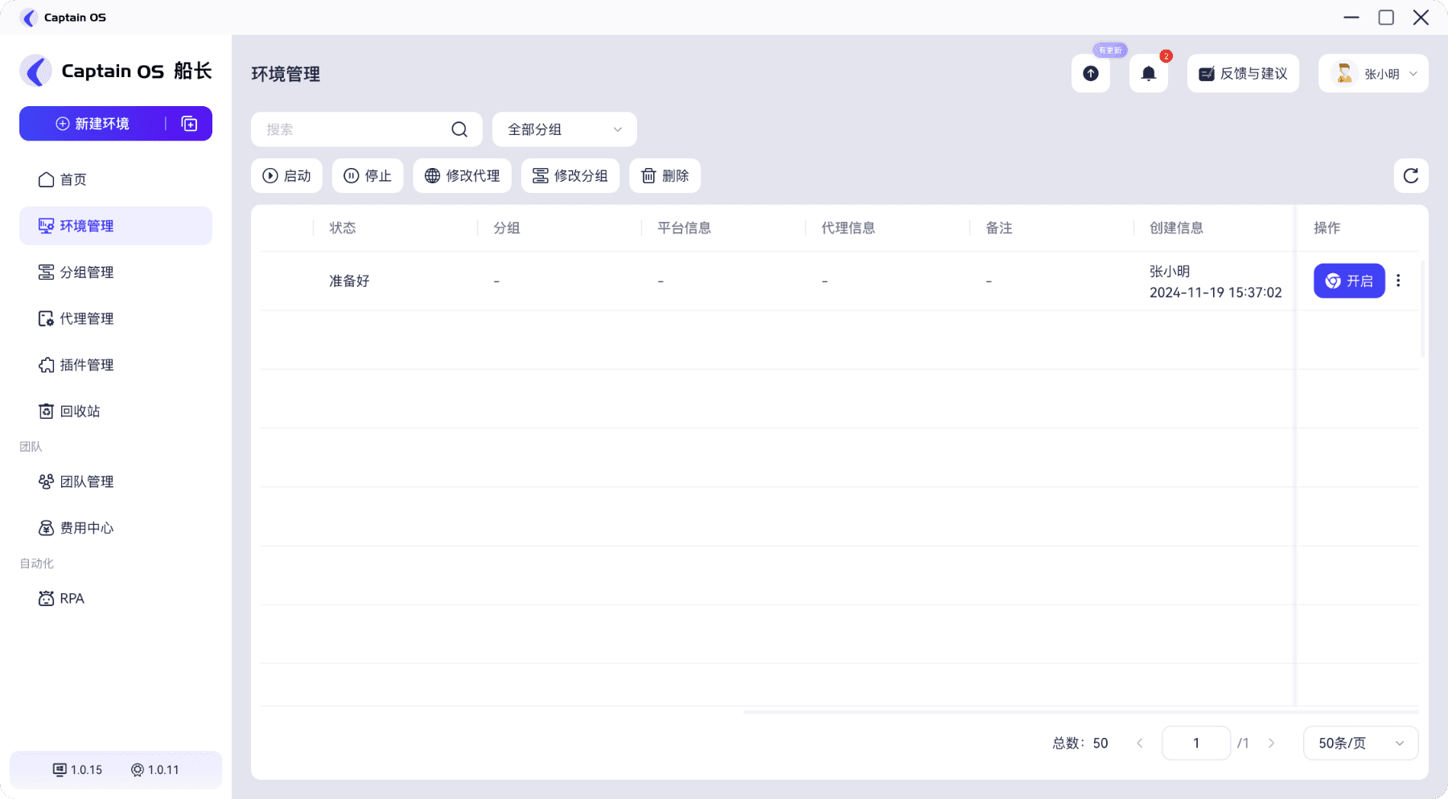Open the 张小明 user account dropdown
Screen dimensions: 1448x799
click(1373, 74)
